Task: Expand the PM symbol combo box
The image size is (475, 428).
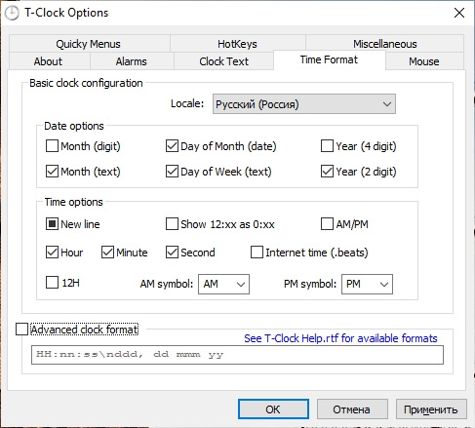Action: coord(367,284)
